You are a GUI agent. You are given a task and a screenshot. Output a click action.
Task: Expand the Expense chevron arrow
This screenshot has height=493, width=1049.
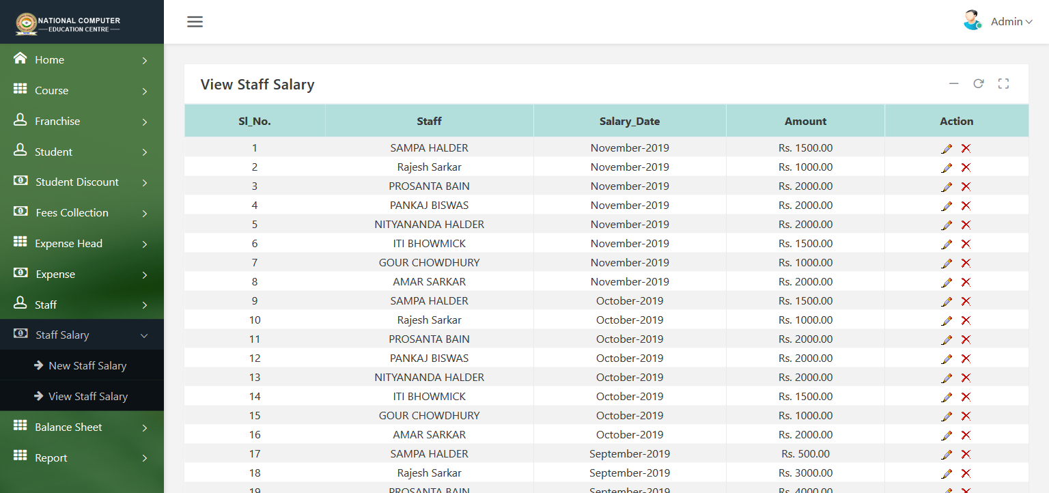click(144, 275)
